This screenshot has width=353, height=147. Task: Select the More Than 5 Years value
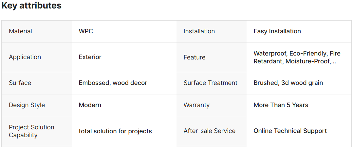tap(281, 105)
